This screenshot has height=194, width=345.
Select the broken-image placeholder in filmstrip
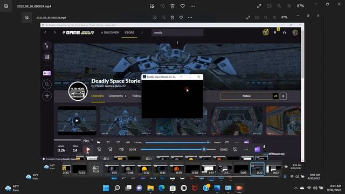click(x=96, y=169)
